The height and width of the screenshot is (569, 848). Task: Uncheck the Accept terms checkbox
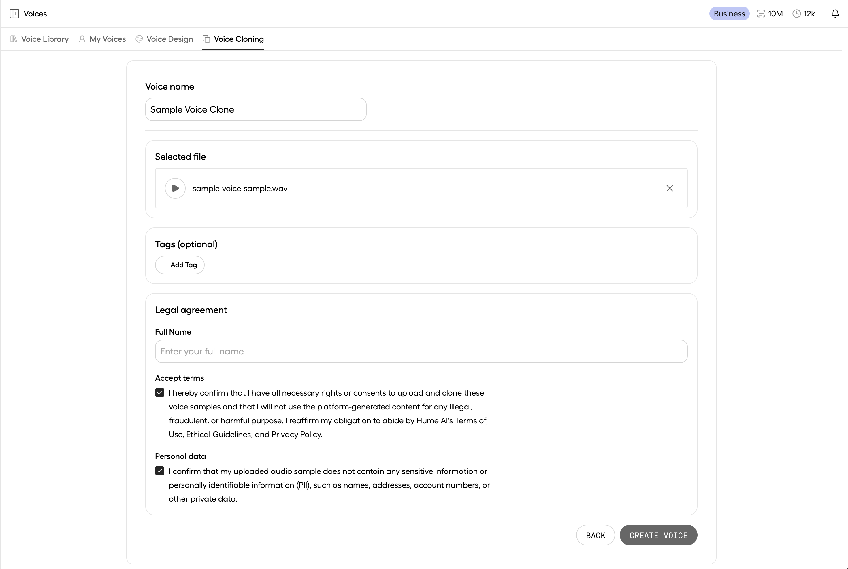pos(160,393)
